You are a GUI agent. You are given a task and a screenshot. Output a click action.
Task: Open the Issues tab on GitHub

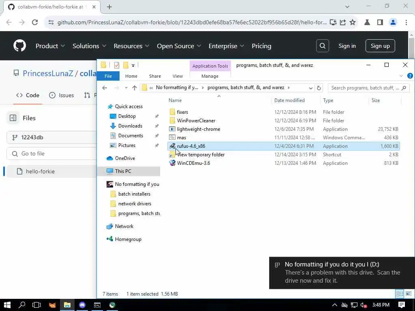pos(62,95)
